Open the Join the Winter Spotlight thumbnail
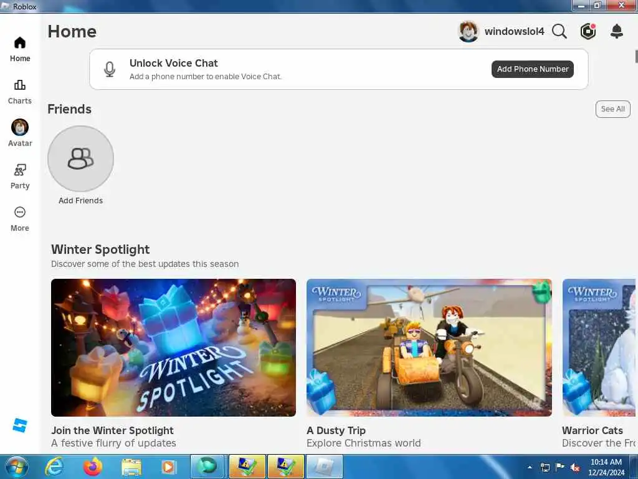 pos(173,347)
